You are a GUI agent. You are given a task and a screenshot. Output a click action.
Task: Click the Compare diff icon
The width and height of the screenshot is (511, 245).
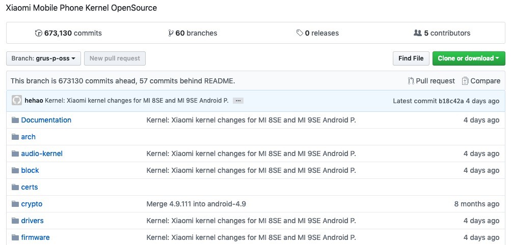(465, 81)
